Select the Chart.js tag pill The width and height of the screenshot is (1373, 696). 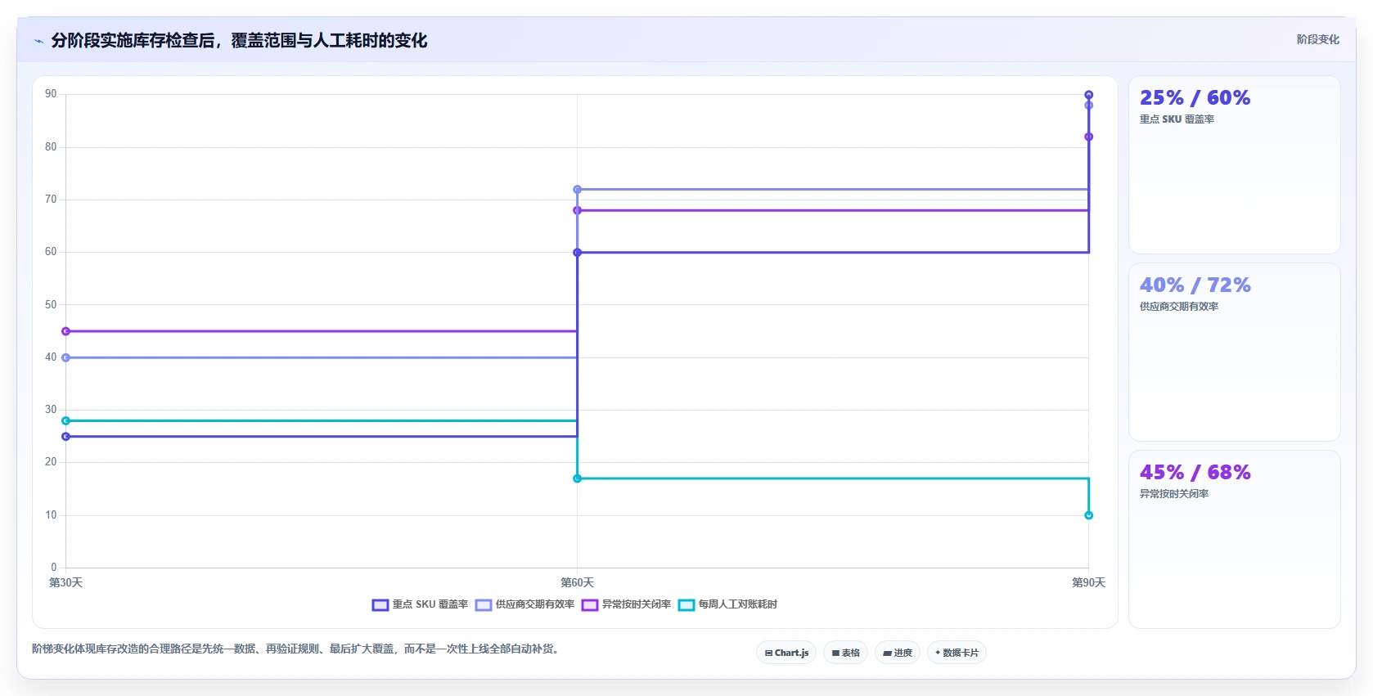pyautogui.click(x=786, y=653)
